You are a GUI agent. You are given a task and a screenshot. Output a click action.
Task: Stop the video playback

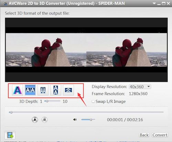(x=44, y=120)
